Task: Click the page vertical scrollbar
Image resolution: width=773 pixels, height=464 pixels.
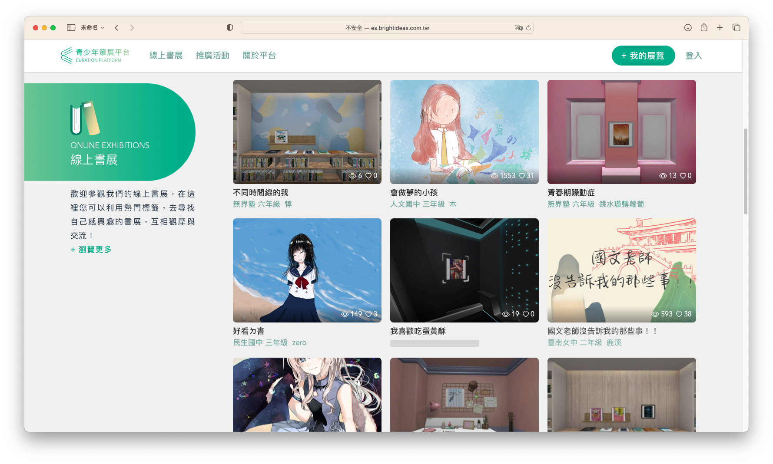Action: pos(745,171)
